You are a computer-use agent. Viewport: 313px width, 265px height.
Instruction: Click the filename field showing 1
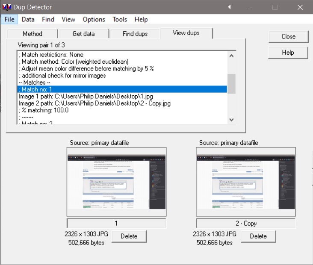[117, 223]
